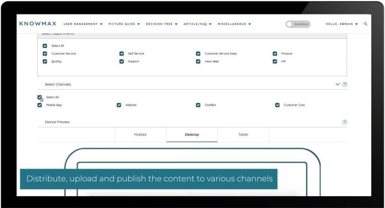Open Hello, KBMAIN account menu
The width and height of the screenshot is (385, 208).
[x=342, y=24]
